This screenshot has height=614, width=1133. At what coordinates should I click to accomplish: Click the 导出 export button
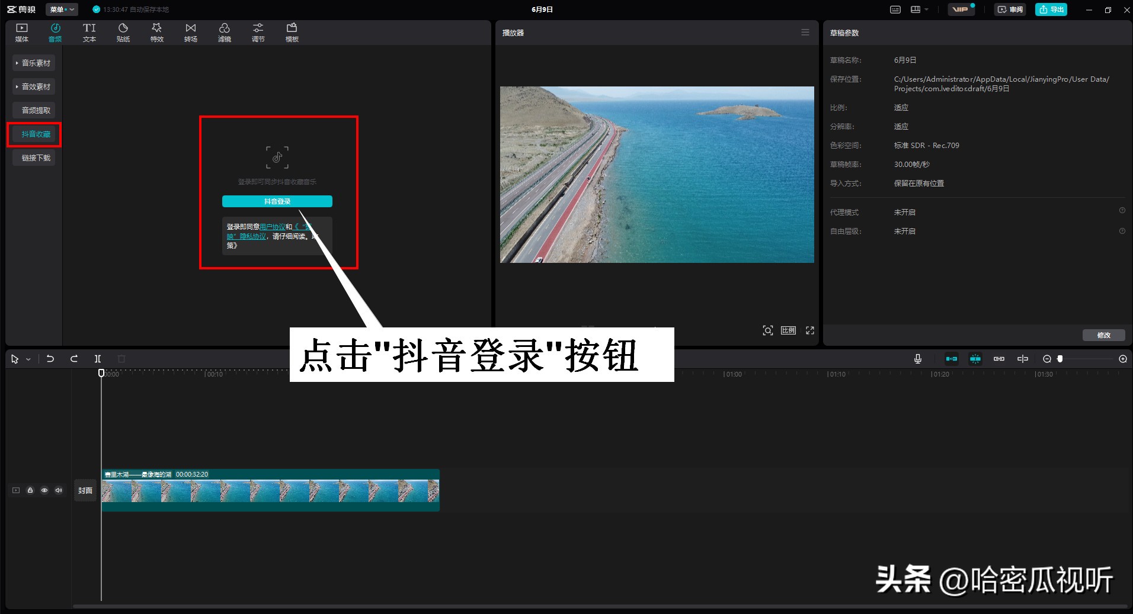[1051, 9]
